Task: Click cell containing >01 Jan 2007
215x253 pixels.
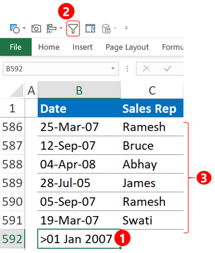Action: pos(79,239)
